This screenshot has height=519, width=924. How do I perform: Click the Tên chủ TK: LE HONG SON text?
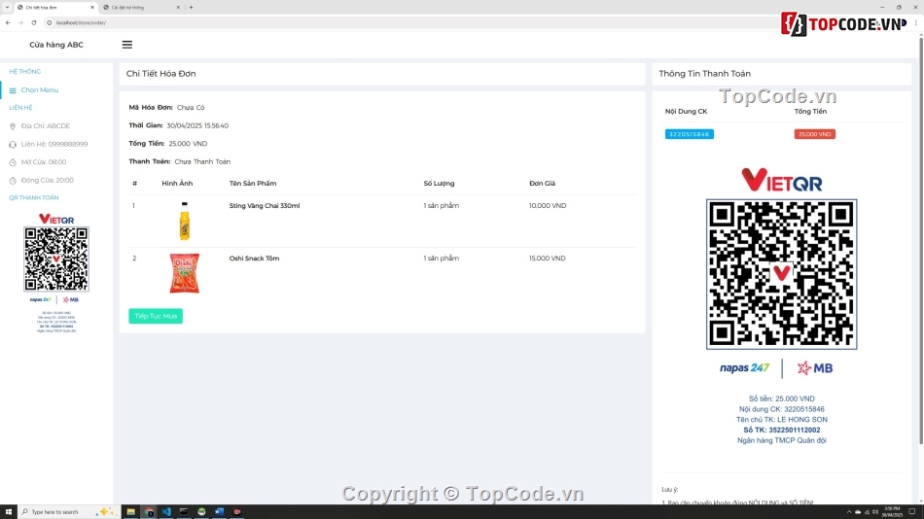click(781, 420)
